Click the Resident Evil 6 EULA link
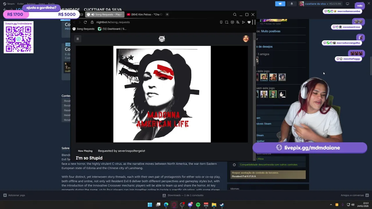 244,176
